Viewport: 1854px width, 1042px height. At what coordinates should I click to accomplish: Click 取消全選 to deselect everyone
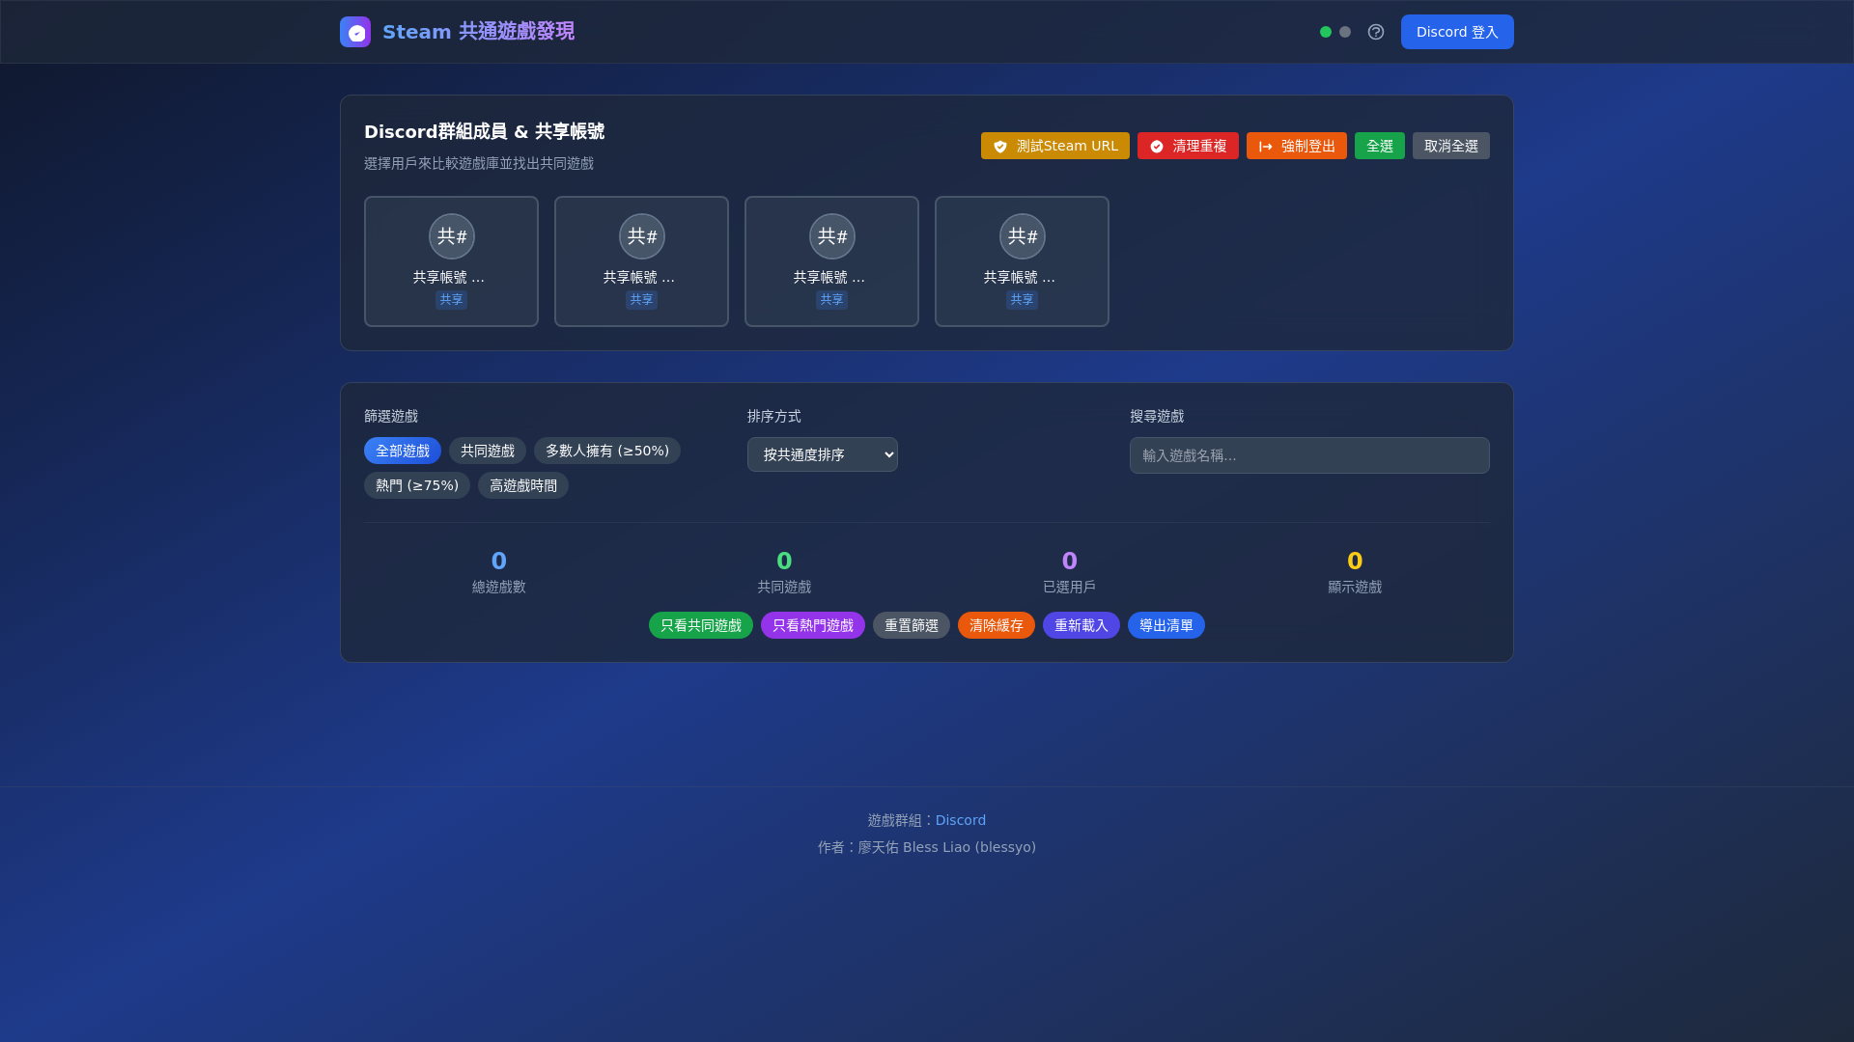1451,146
